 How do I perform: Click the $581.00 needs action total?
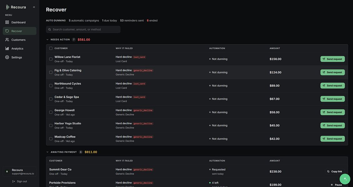click(84, 40)
